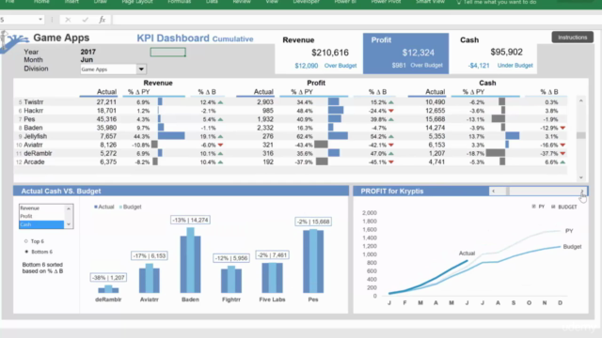Choose the Bottom 6 radio button
This screenshot has height=338, width=602.
pos(26,252)
